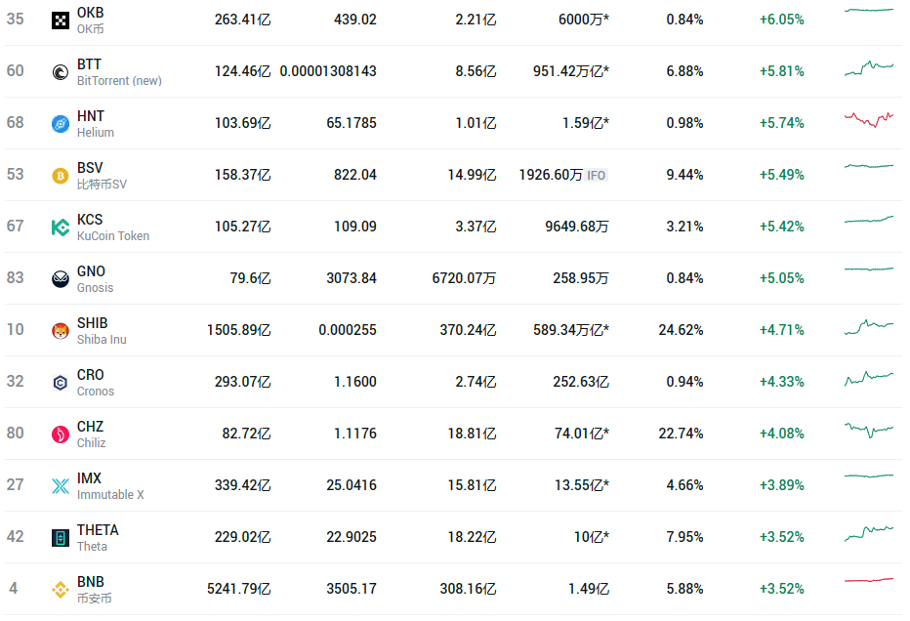Click the BNB coin logo icon

pyautogui.click(x=60, y=589)
